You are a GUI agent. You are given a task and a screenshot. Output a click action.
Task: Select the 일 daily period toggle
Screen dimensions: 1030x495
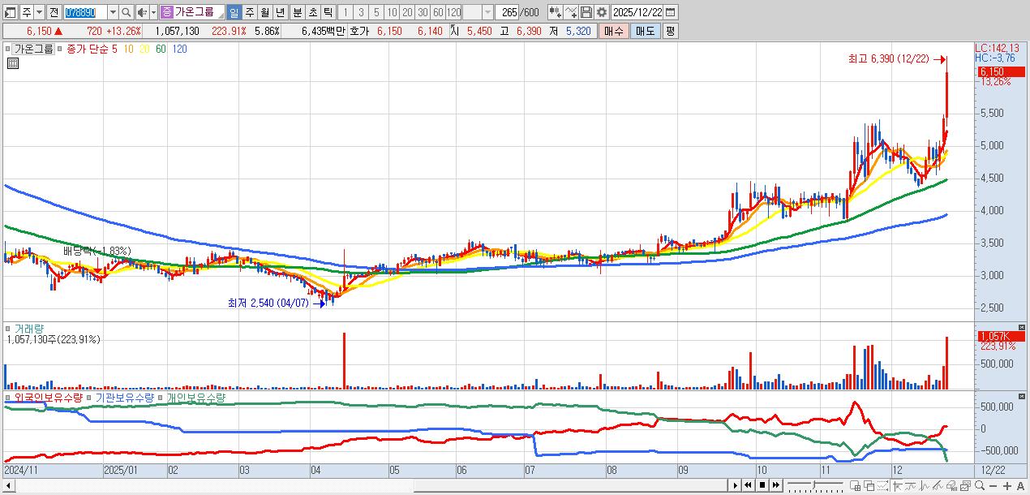tap(234, 12)
